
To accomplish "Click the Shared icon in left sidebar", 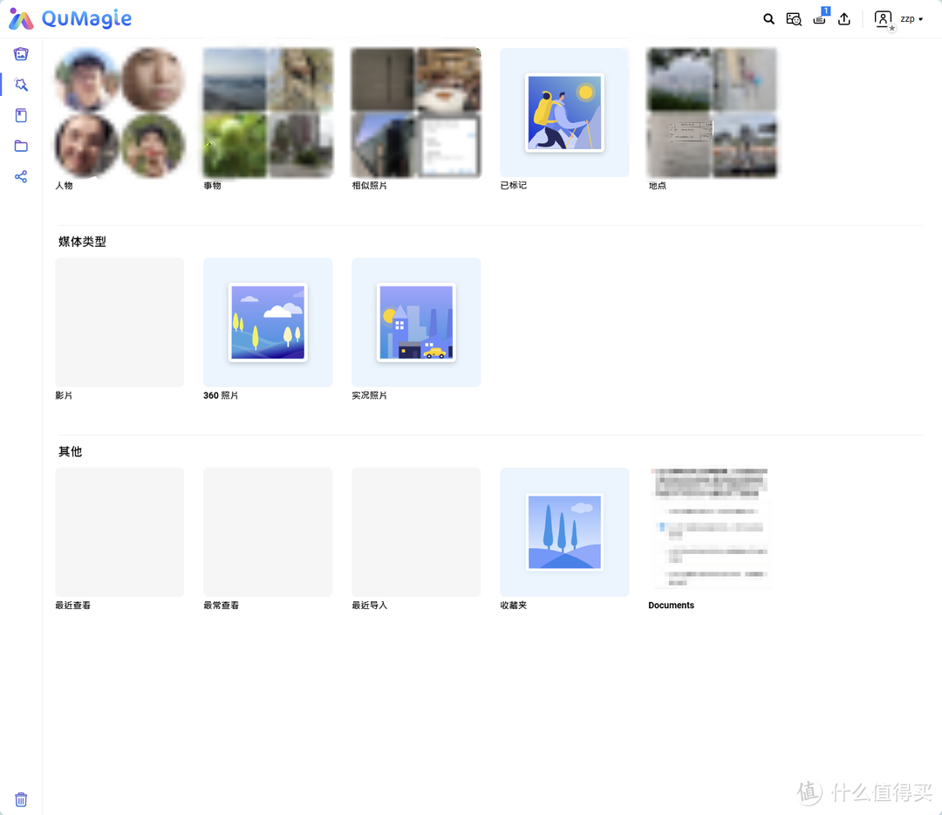I will tap(21, 176).
